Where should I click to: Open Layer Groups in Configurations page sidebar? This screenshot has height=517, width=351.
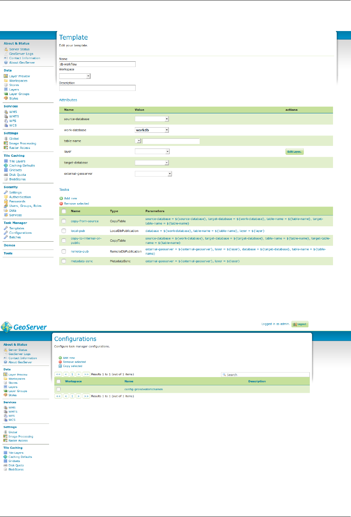point(18,391)
